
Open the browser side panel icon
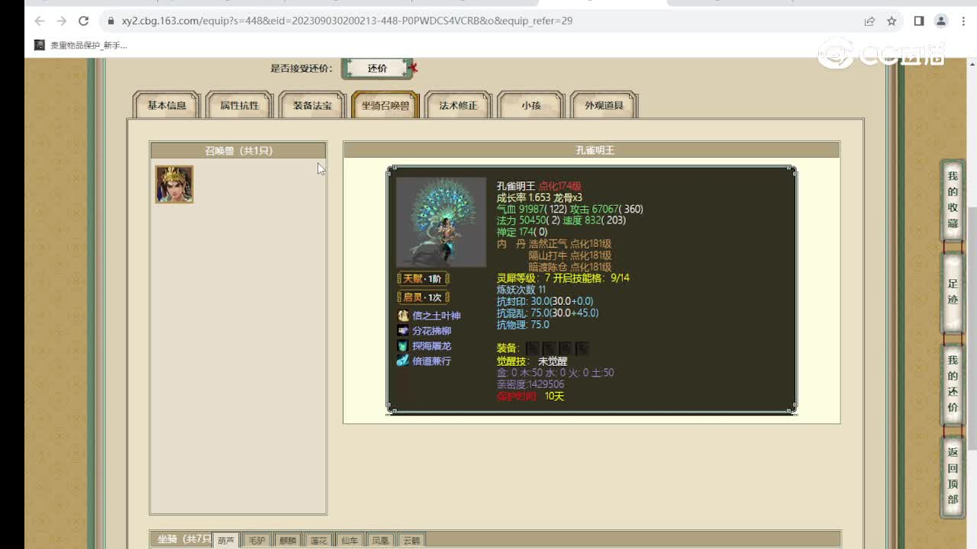(919, 21)
